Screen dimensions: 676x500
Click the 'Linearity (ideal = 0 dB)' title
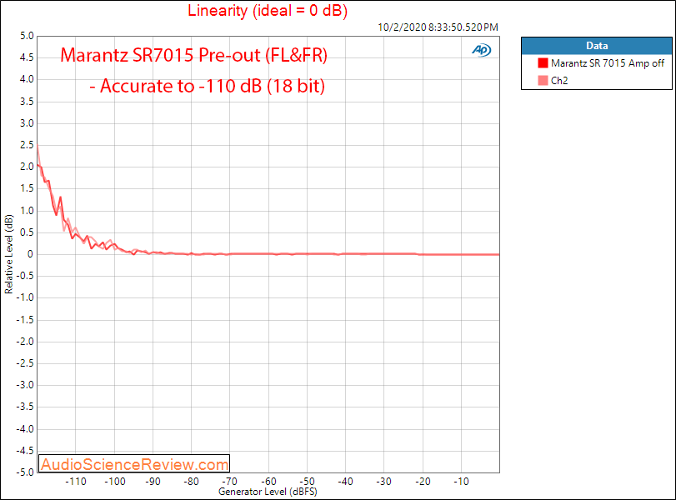click(268, 10)
